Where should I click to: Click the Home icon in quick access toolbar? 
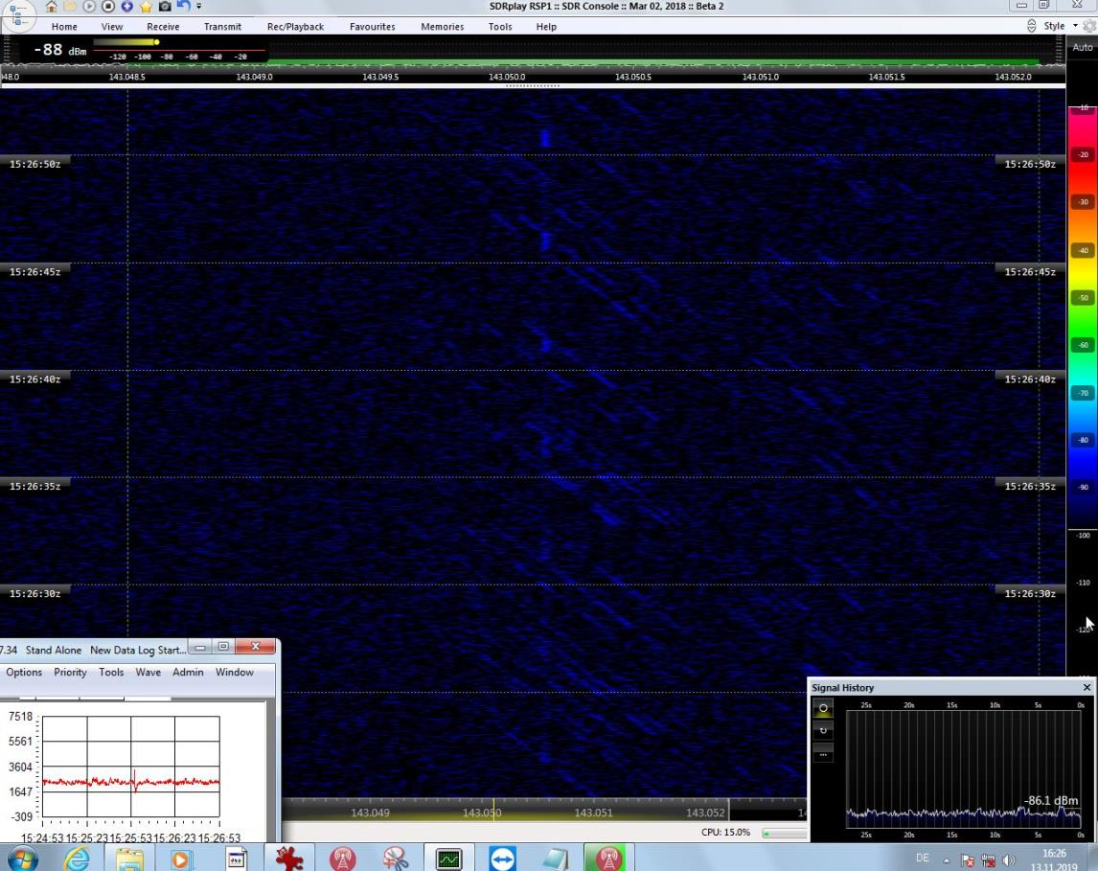click(x=51, y=7)
